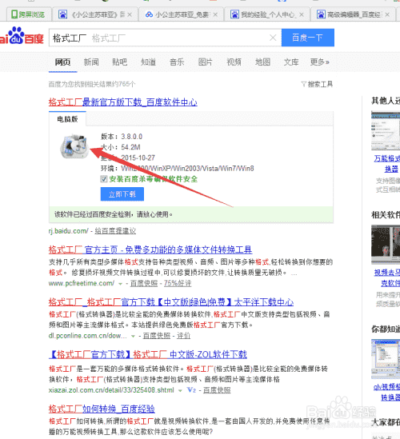Select the 图片 search category
Viewport: 400px width, 439px height.
pos(206,62)
